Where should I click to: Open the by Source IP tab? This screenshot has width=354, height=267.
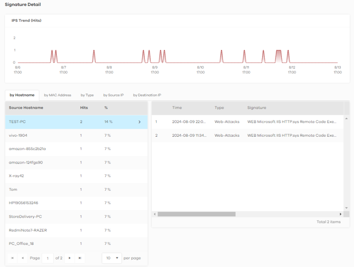click(113, 95)
